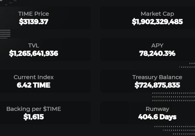
Task: Select the Backing per $TIME label
Action: pos(34,109)
